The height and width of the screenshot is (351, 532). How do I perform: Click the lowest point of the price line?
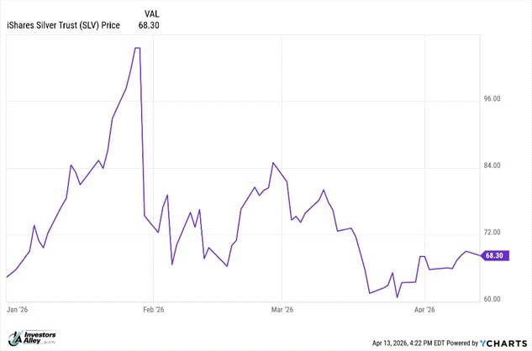pyautogui.click(x=397, y=296)
